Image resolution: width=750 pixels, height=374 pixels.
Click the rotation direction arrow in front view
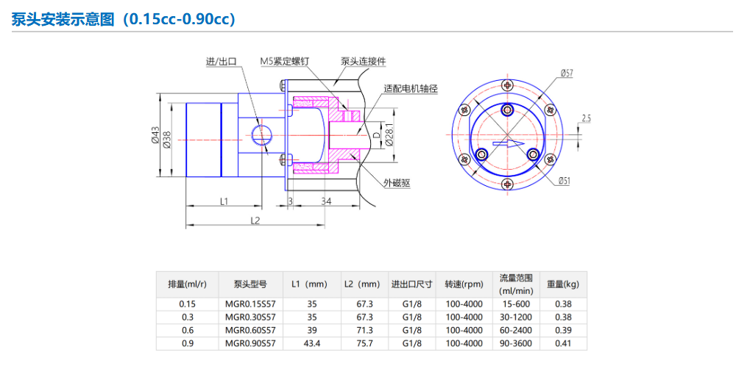[x=508, y=143]
